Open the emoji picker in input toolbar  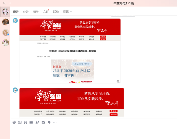pos(14,122)
